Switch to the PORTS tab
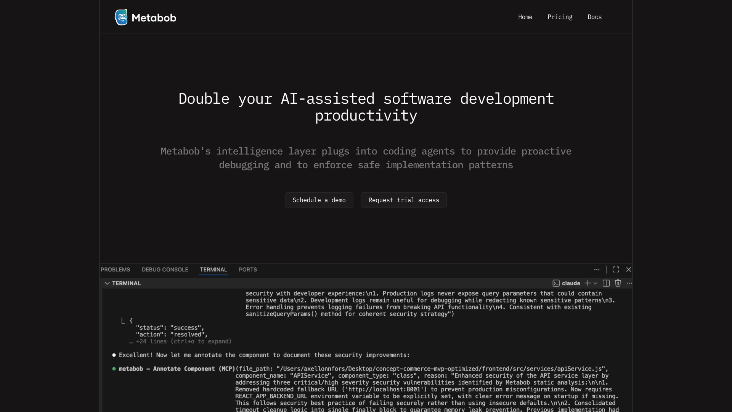The width and height of the screenshot is (732, 412). (x=248, y=269)
